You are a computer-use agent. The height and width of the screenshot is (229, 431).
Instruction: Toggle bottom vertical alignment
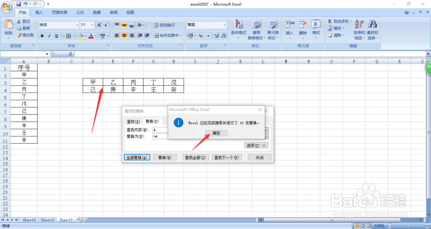[x=131, y=25]
